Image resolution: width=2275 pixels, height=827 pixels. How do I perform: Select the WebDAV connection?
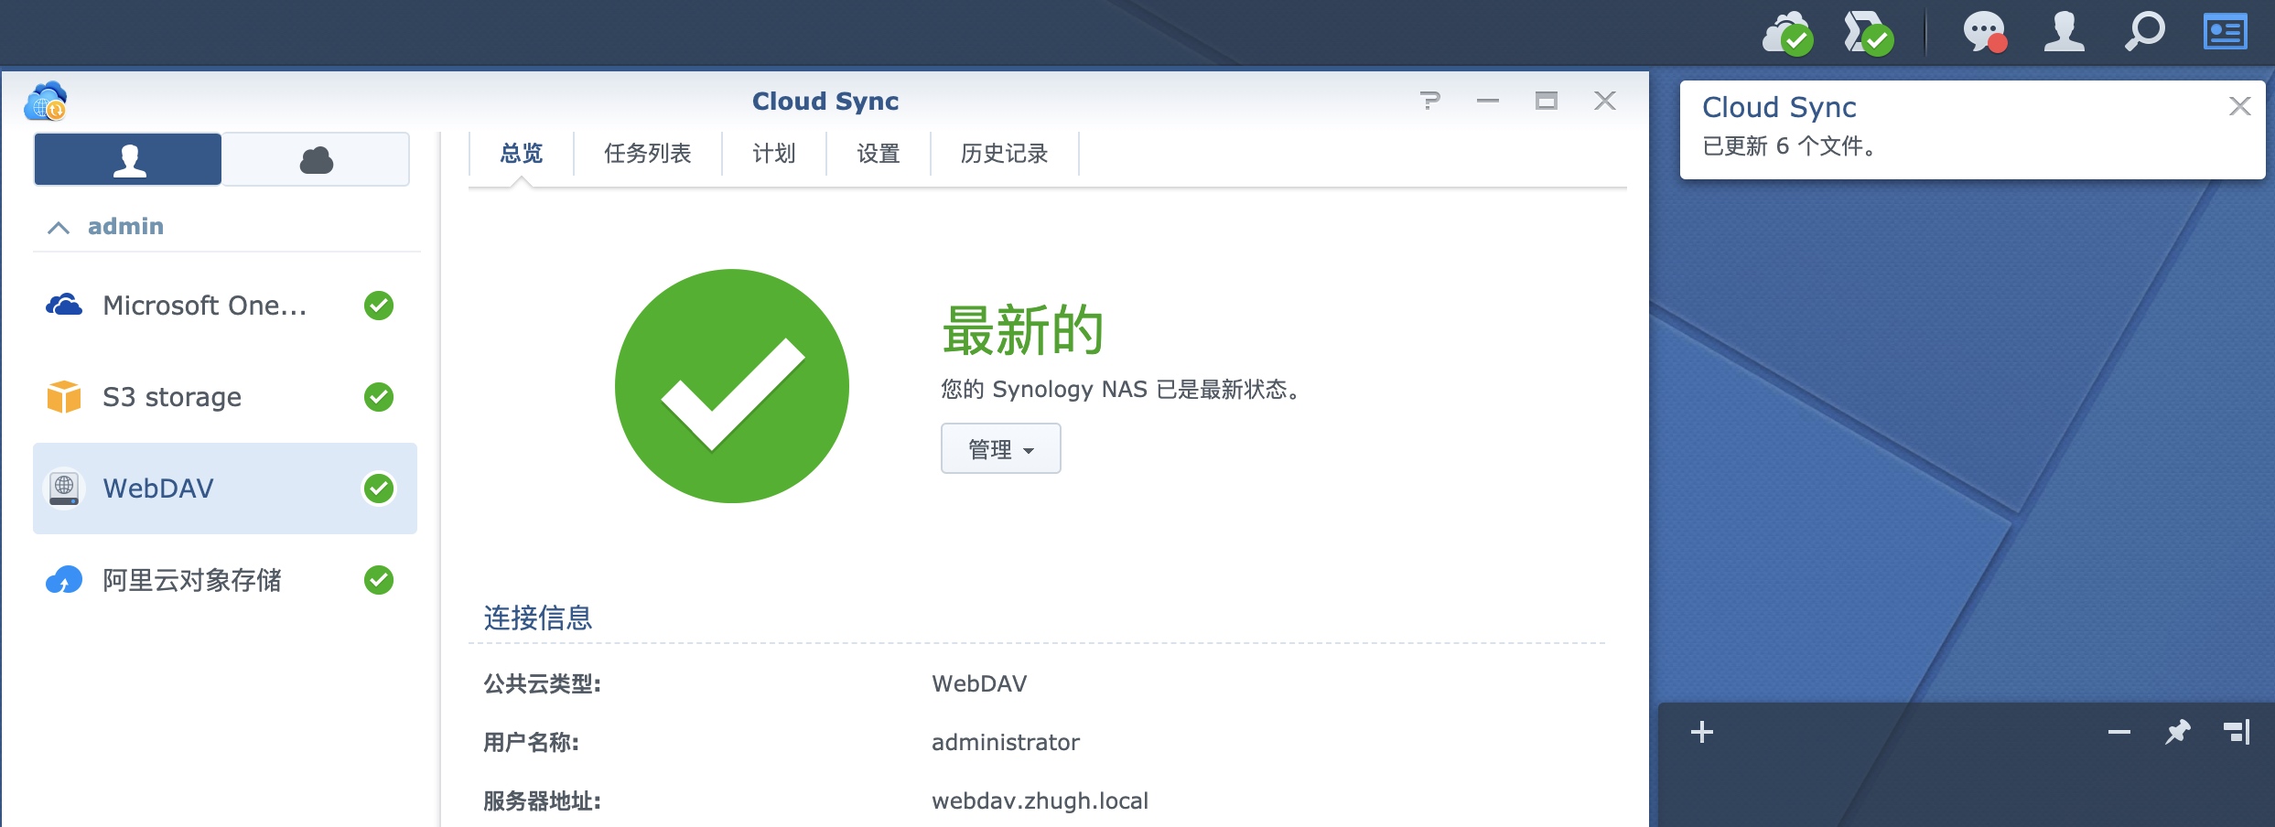(224, 489)
